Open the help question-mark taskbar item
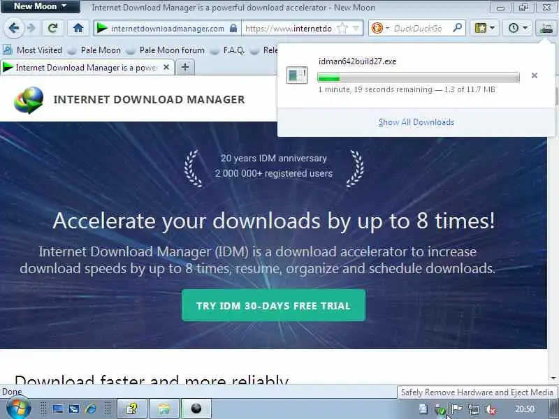The width and height of the screenshot is (559, 419). (132, 409)
